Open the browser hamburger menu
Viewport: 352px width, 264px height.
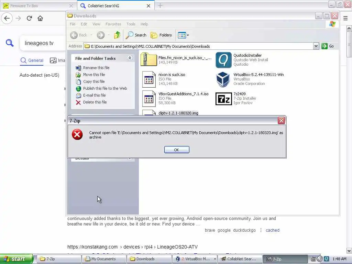click(x=345, y=18)
